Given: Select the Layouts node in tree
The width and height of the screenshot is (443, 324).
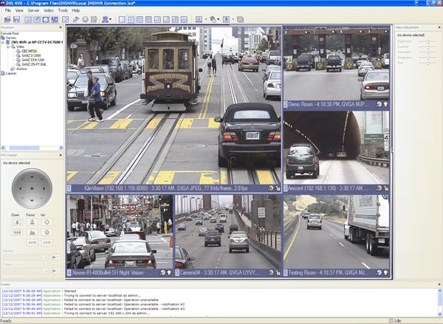Looking at the screenshot, I should pos(11,73).
